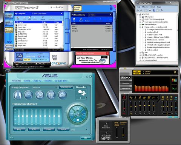The width and height of the screenshot is (181, 145).
Task: Adjust the Center Speaker Volume slider
Action: tap(117, 133)
